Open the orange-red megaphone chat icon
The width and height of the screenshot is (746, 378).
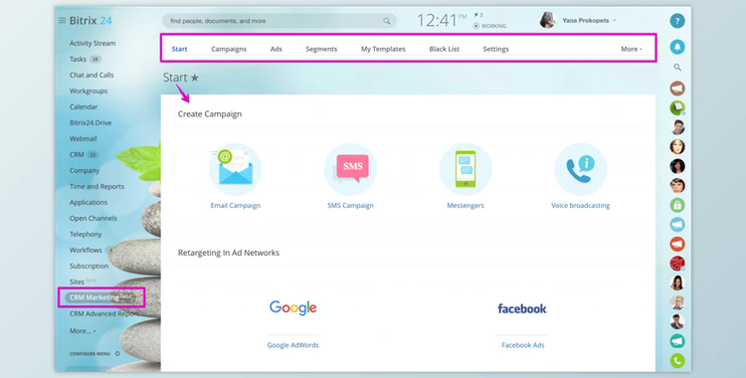[x=677, y=244]
